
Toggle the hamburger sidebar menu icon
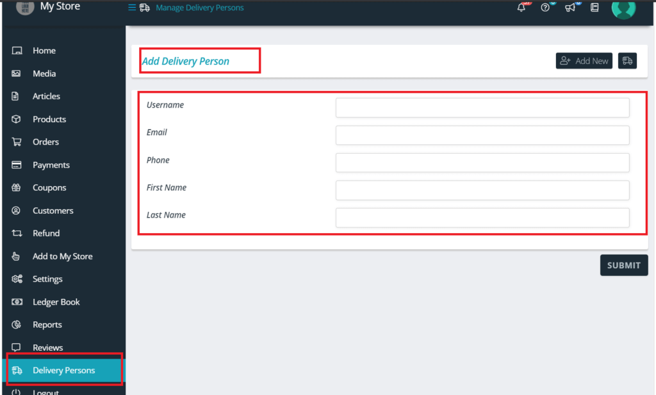(132, 8)
